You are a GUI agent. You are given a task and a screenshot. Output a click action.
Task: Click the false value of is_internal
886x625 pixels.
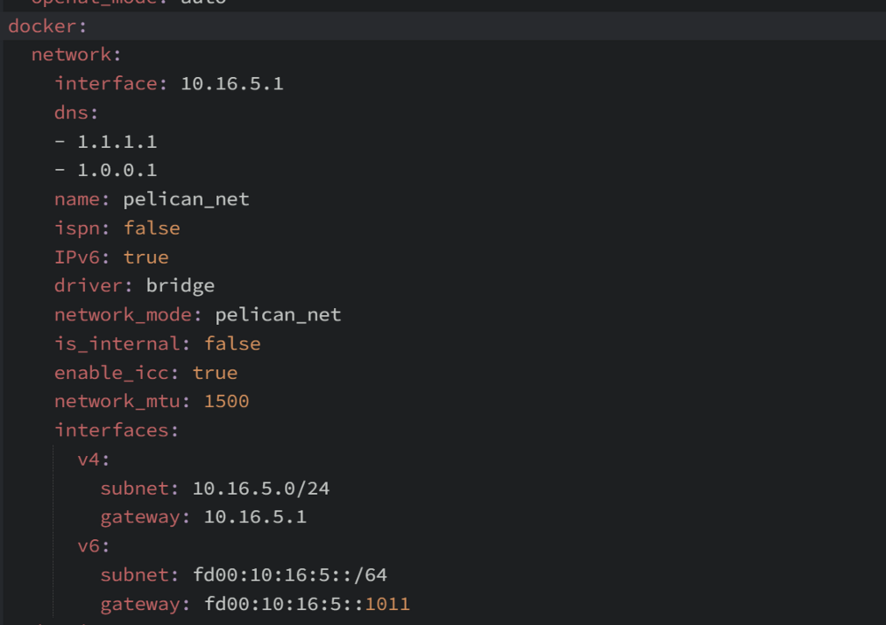coord(232,343)
